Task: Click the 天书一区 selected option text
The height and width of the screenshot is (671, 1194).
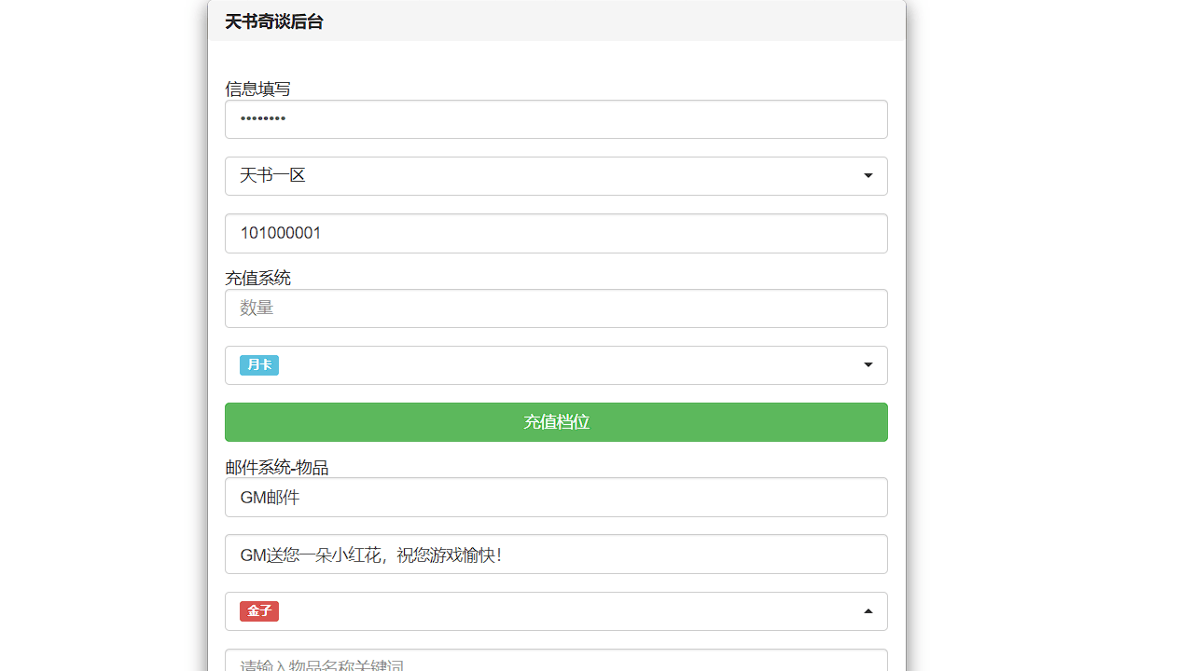Action: [x=272, y=175]
